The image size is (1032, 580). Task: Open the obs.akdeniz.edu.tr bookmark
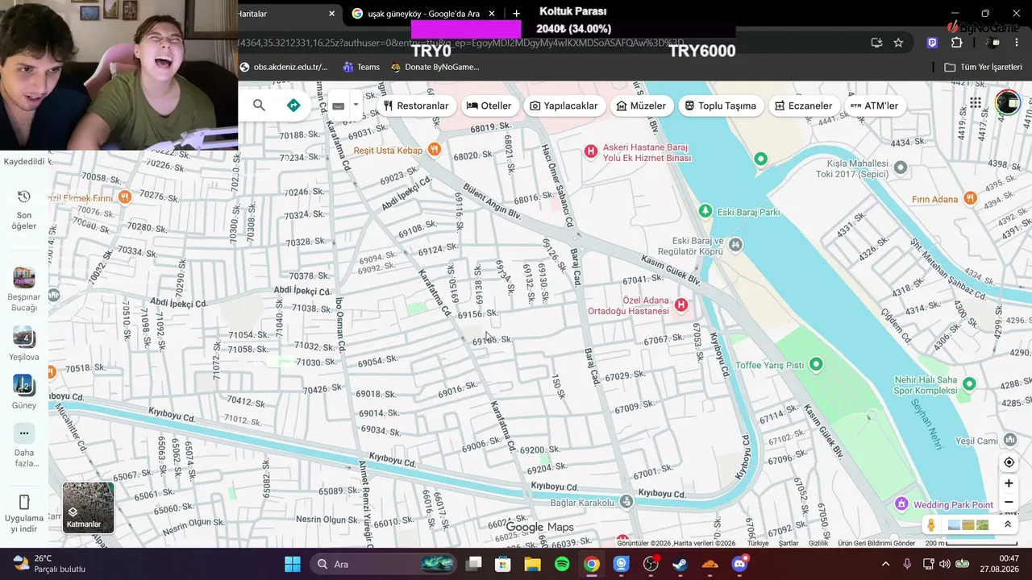click(284, 67)
